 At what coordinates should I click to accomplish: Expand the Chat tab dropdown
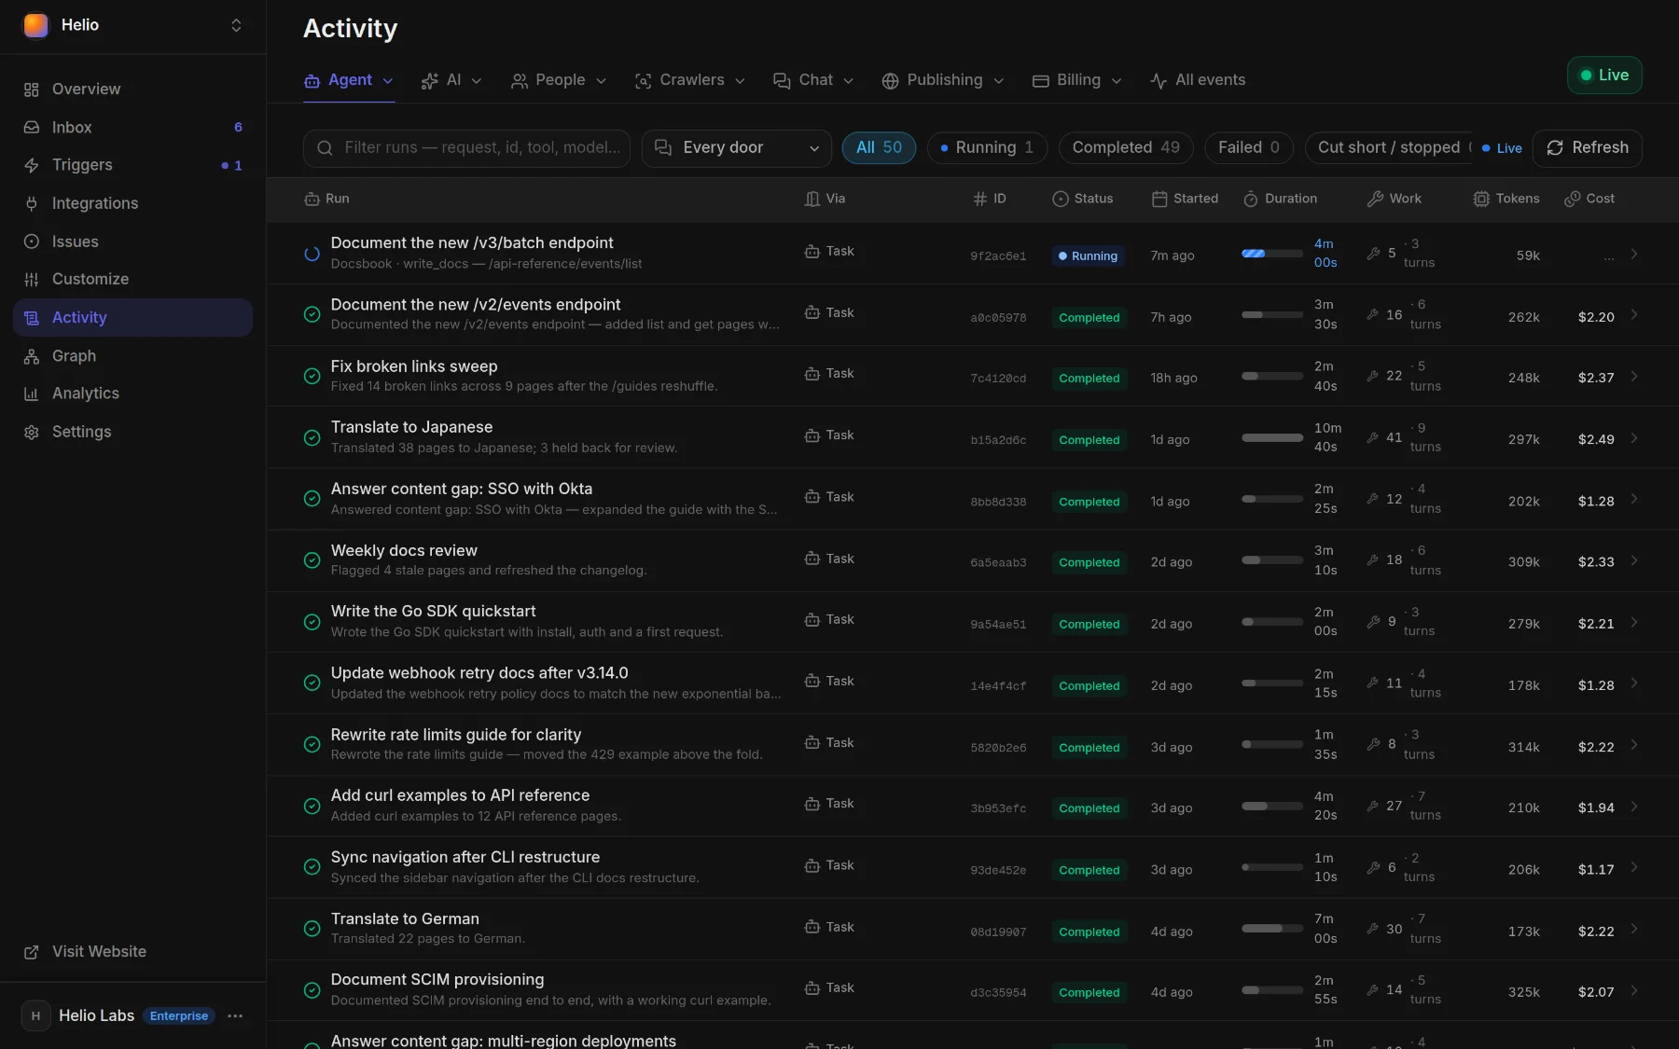tap(849, 81)
